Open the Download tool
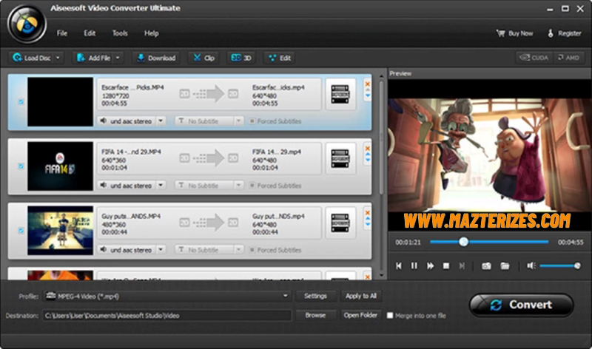The image size is (592, 349). click(x=156, y=58)
